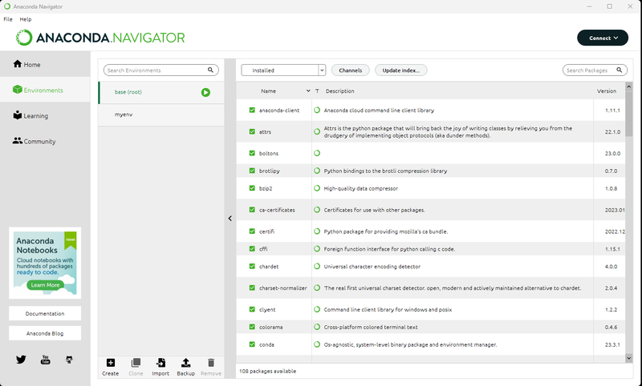Click the type icon for bzip2

317,188
